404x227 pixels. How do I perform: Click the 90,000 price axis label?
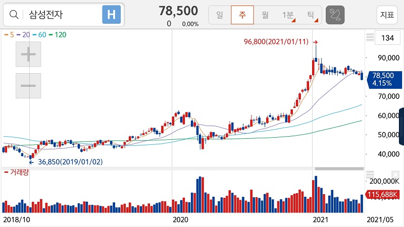388,58
